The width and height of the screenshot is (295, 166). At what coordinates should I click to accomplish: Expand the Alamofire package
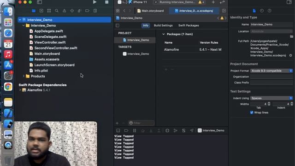point(20,90)
